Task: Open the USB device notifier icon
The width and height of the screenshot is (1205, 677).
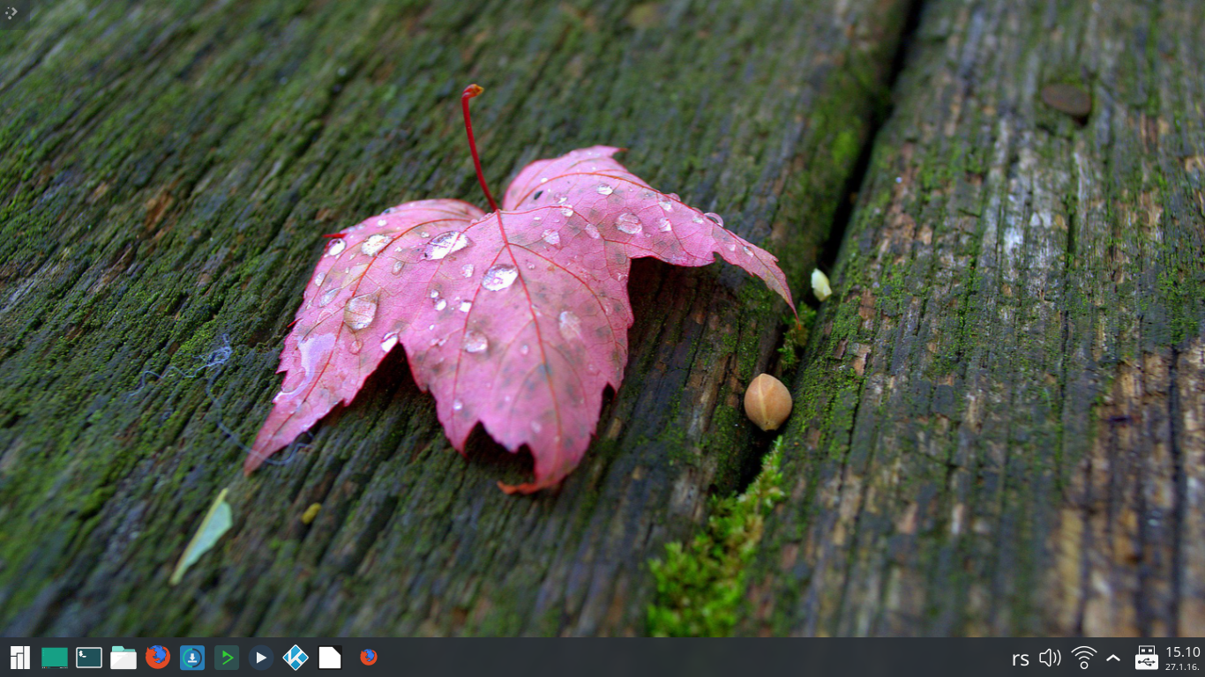Action: 1146,658
